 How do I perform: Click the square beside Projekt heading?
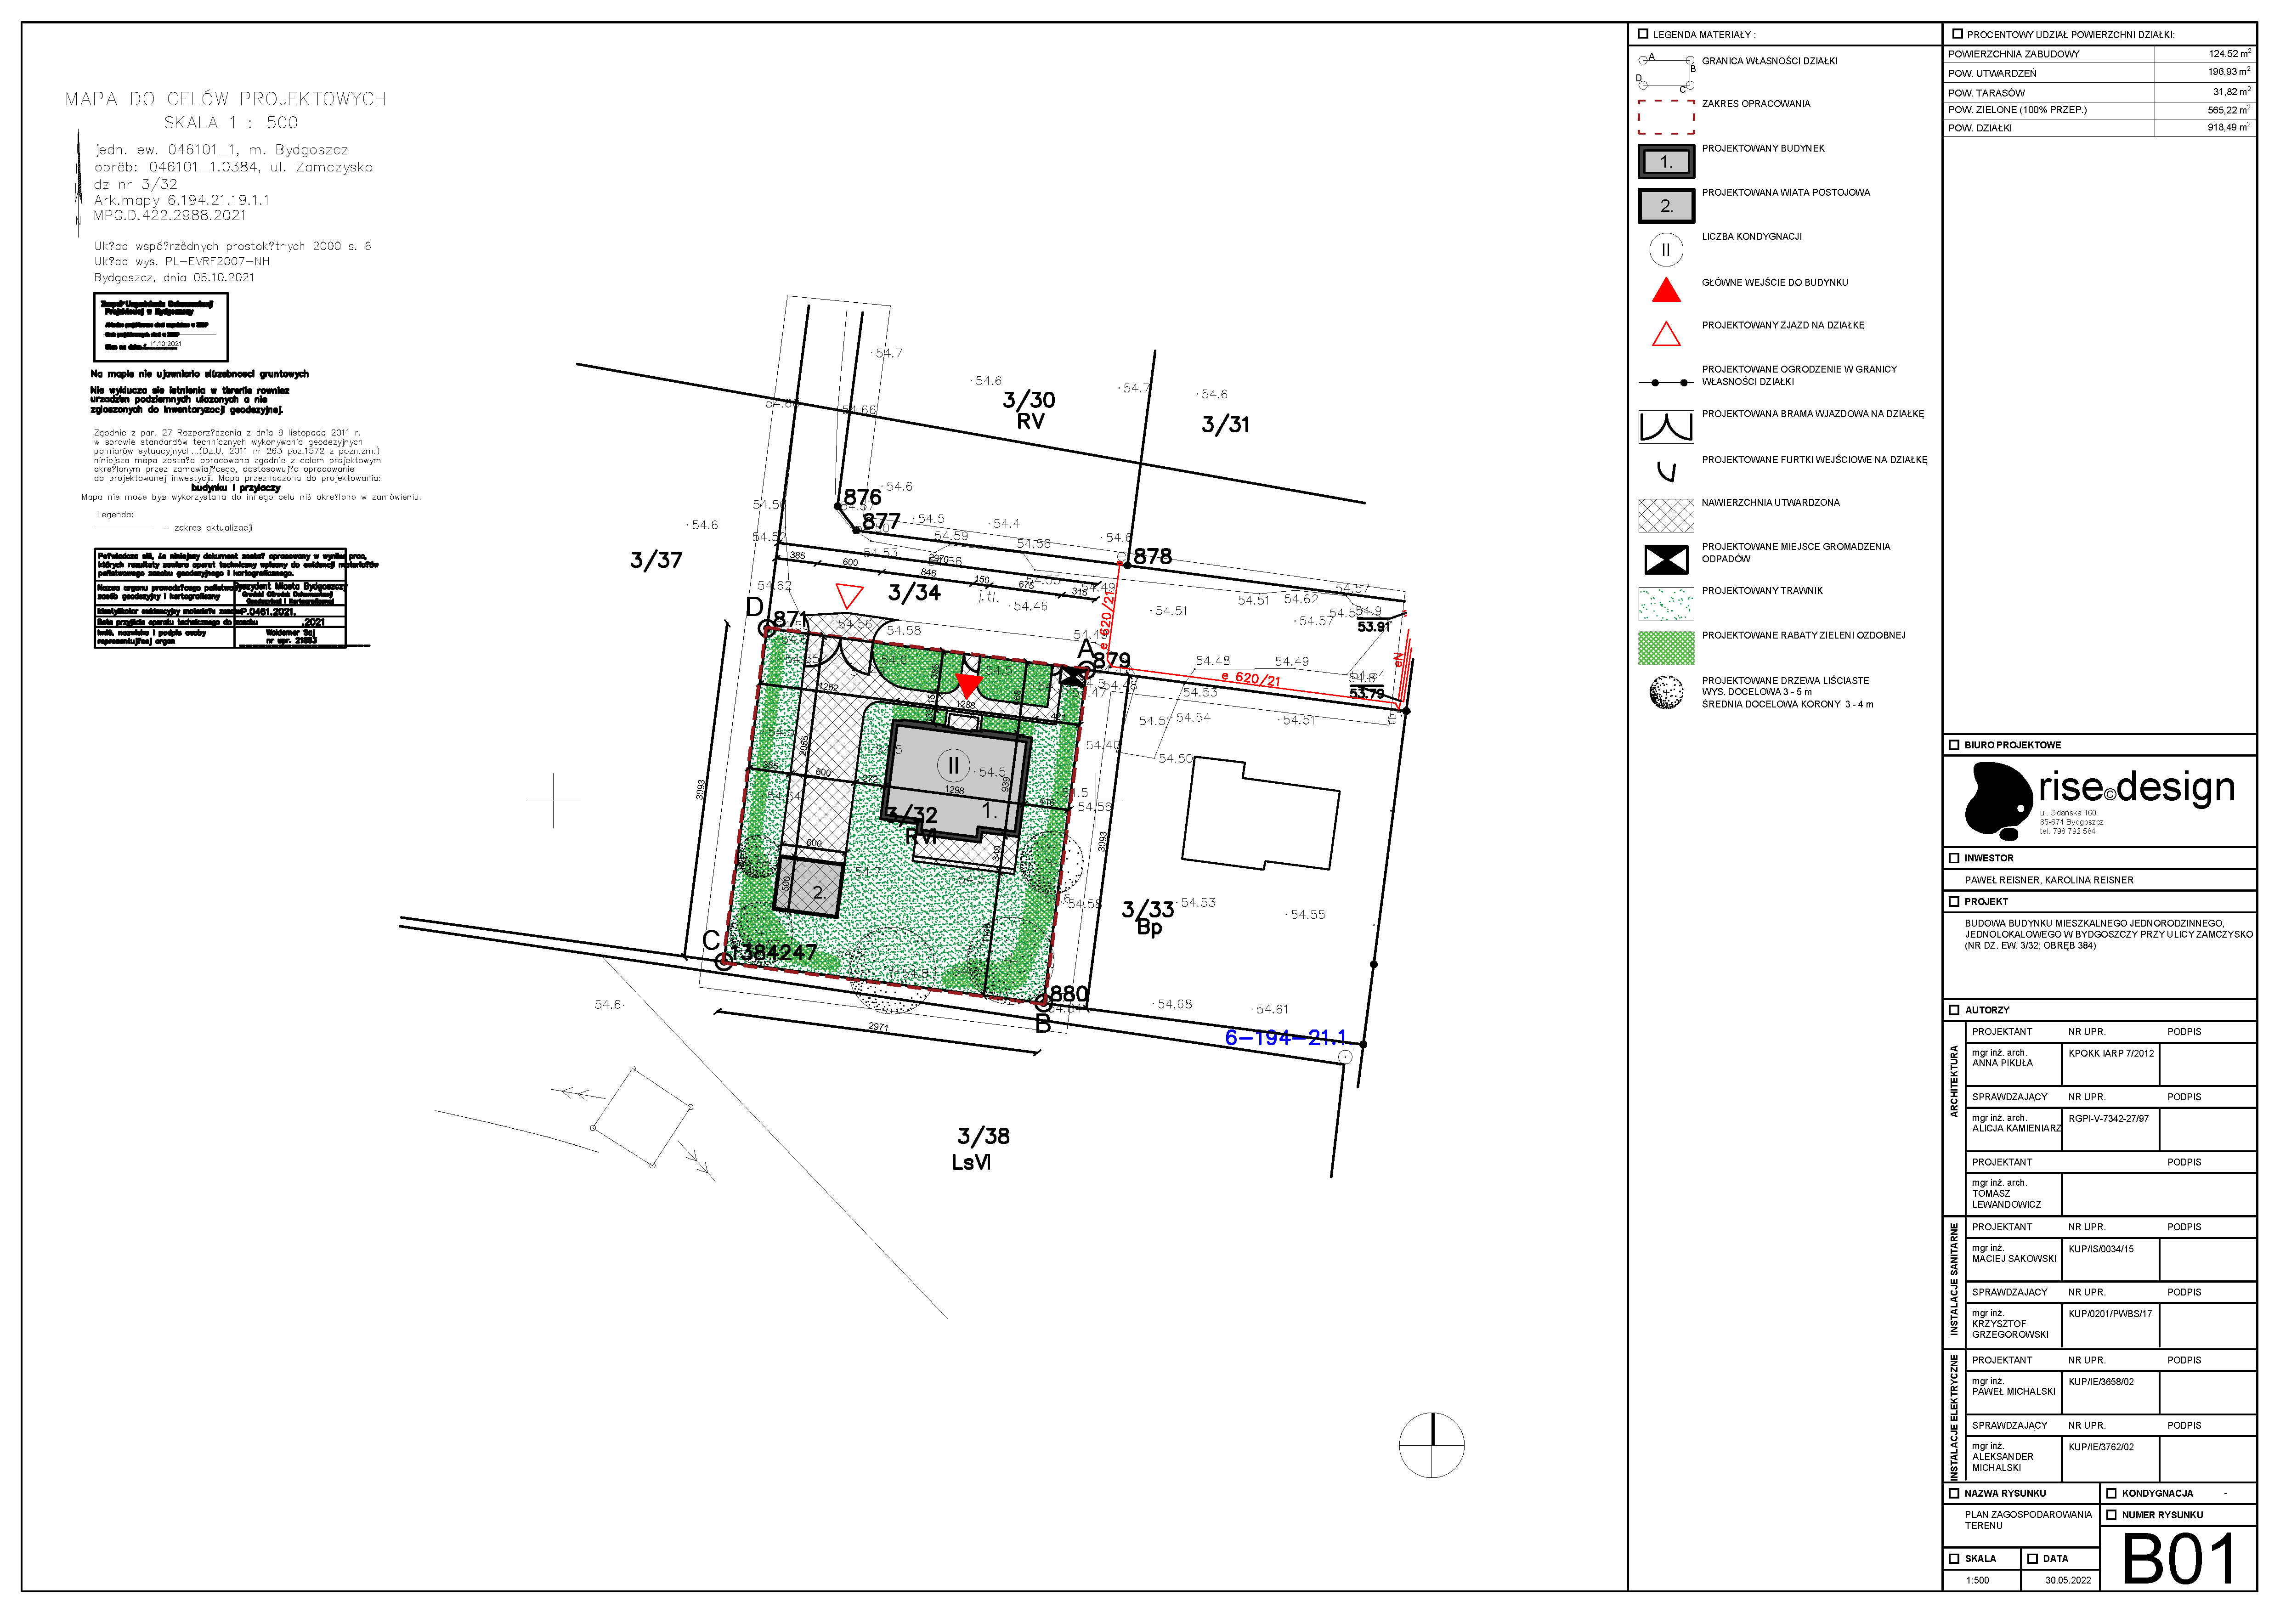[x=1954, y=902]
